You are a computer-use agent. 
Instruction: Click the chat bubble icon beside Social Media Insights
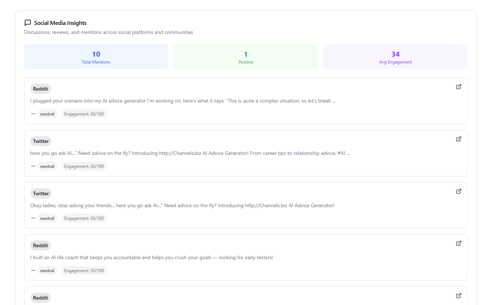(27, 23)
